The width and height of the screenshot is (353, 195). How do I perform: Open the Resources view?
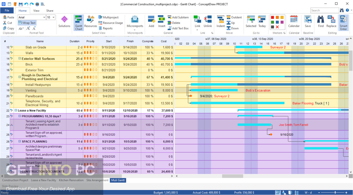coord(91,22)
